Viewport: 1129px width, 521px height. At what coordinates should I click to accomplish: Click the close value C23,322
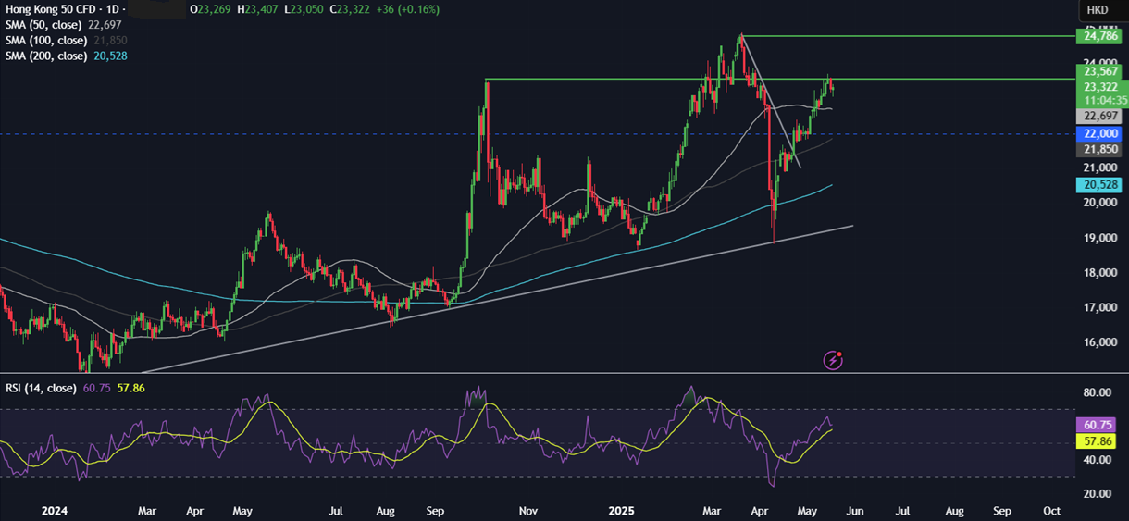pos(351,9)
